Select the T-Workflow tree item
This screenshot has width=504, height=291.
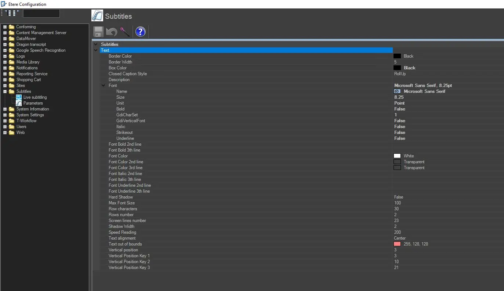click(x=26, y=121)
